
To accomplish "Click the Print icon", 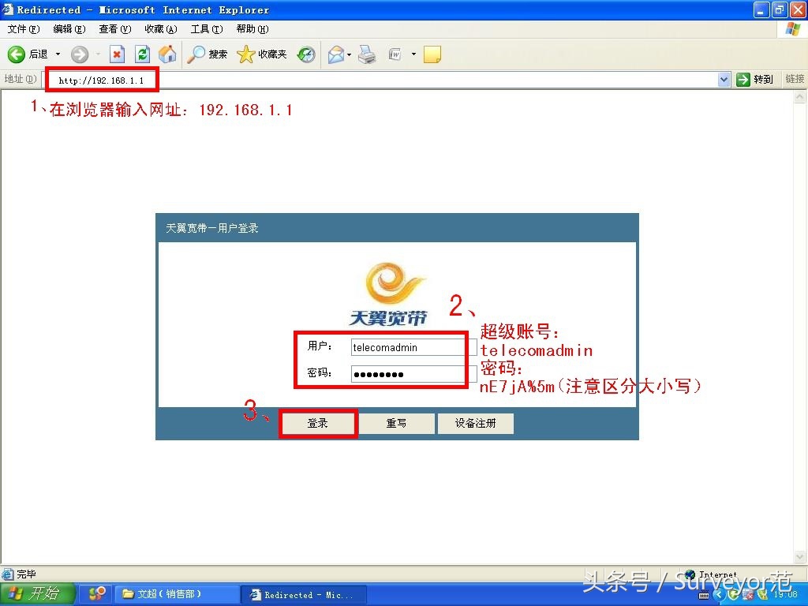I will (x=367, y=54).
